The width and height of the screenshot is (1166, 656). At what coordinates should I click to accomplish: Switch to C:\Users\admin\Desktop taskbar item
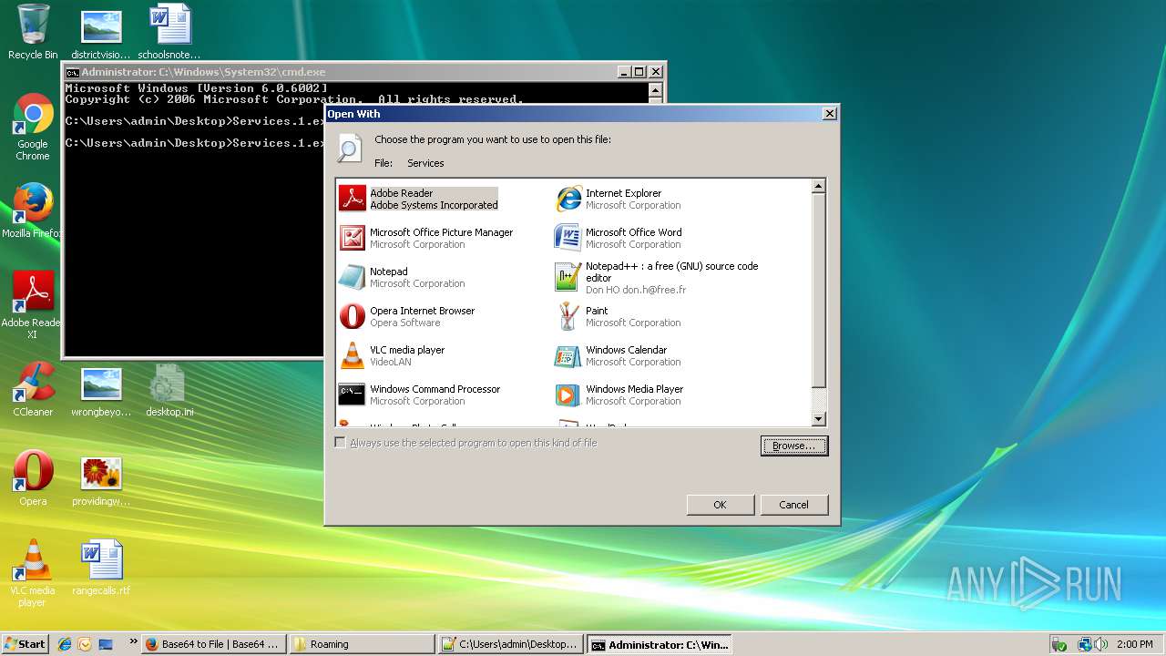click(510, 644)
